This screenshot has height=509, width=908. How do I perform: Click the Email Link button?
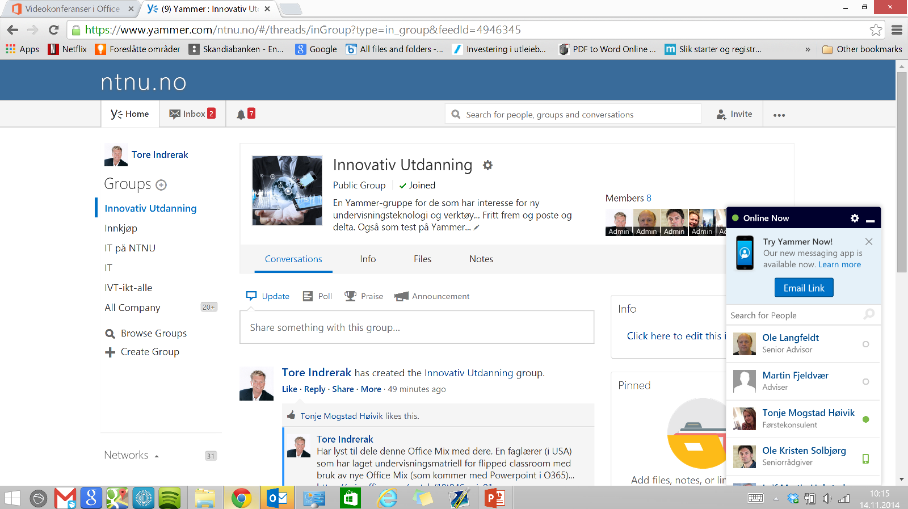point(804,288)
